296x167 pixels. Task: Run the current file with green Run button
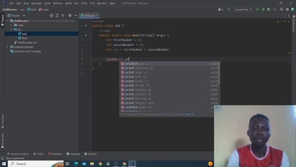click(258, 9)
